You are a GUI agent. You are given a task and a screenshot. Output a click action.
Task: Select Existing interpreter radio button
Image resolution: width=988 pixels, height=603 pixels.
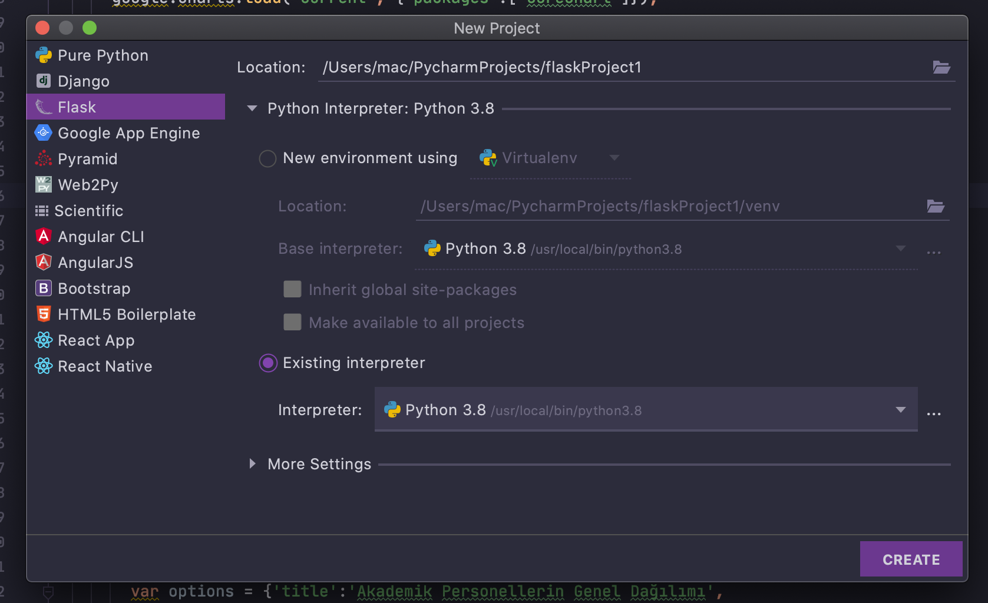(268, 363)
